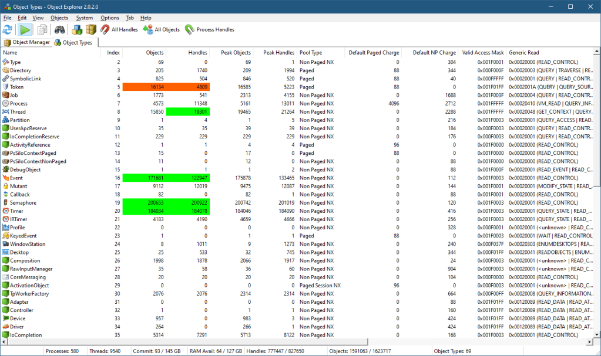
Task: Click the Refresh icon in toolbar
Action: (x=8, y=29)
